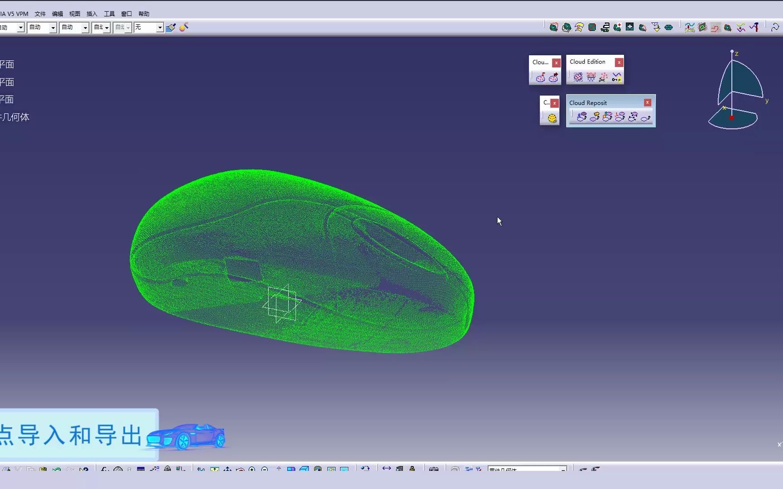Click the red arrow onto yellow dots icon
The width and height of the screenshot is (783, 489).
[x=690, y=28]
